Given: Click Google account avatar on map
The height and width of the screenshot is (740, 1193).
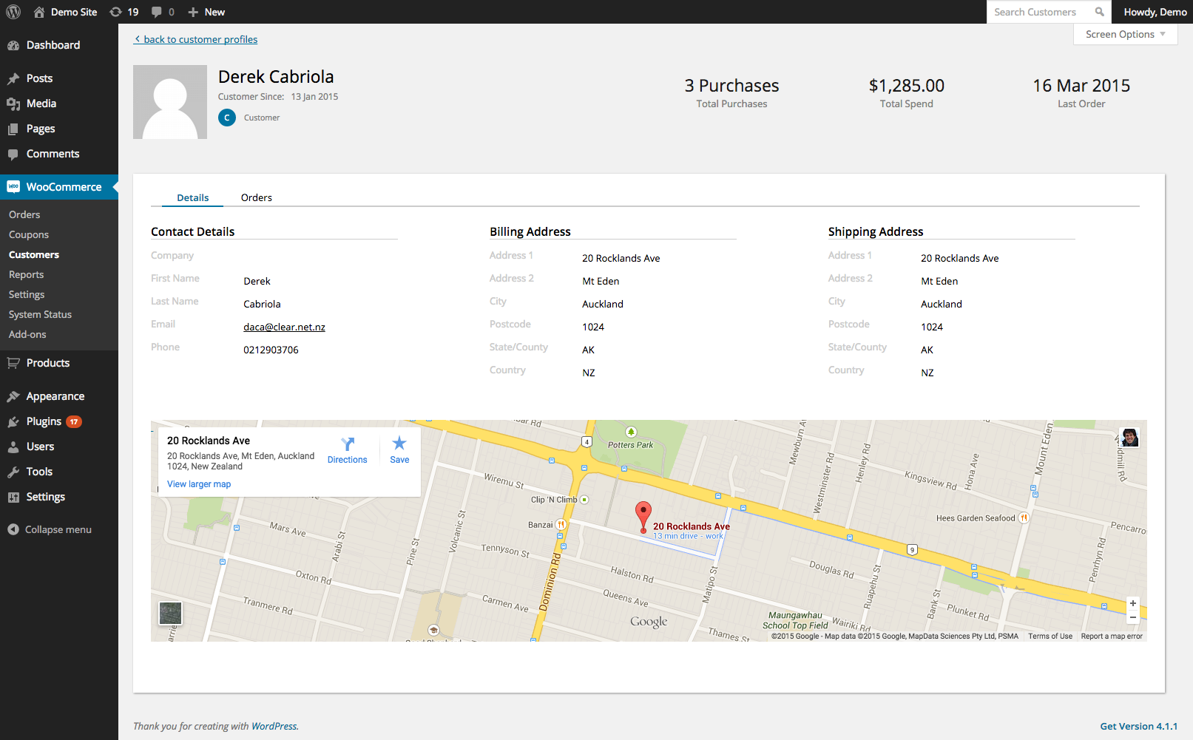Looking at the screenshot, I should point(1129,438).
